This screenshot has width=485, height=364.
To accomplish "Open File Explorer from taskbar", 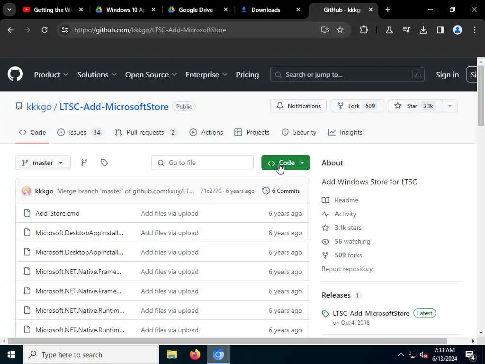I will 171,355.
